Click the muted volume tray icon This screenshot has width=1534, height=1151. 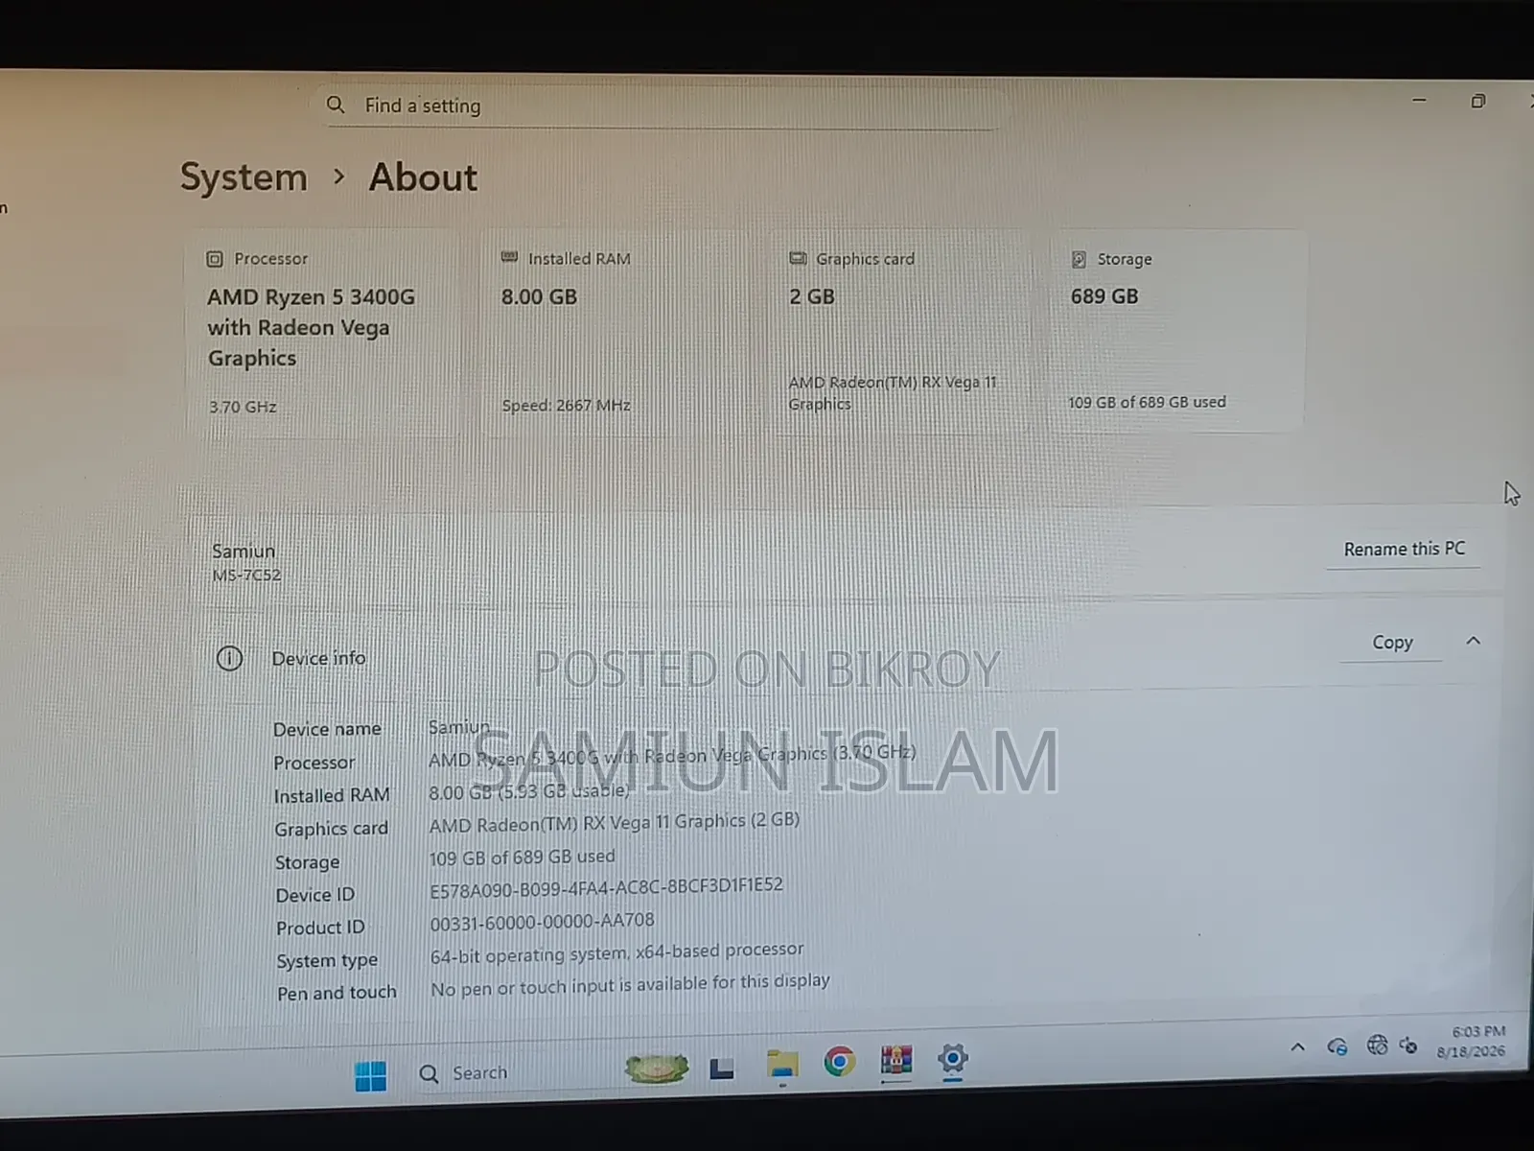click(x=1408, y=1045)
